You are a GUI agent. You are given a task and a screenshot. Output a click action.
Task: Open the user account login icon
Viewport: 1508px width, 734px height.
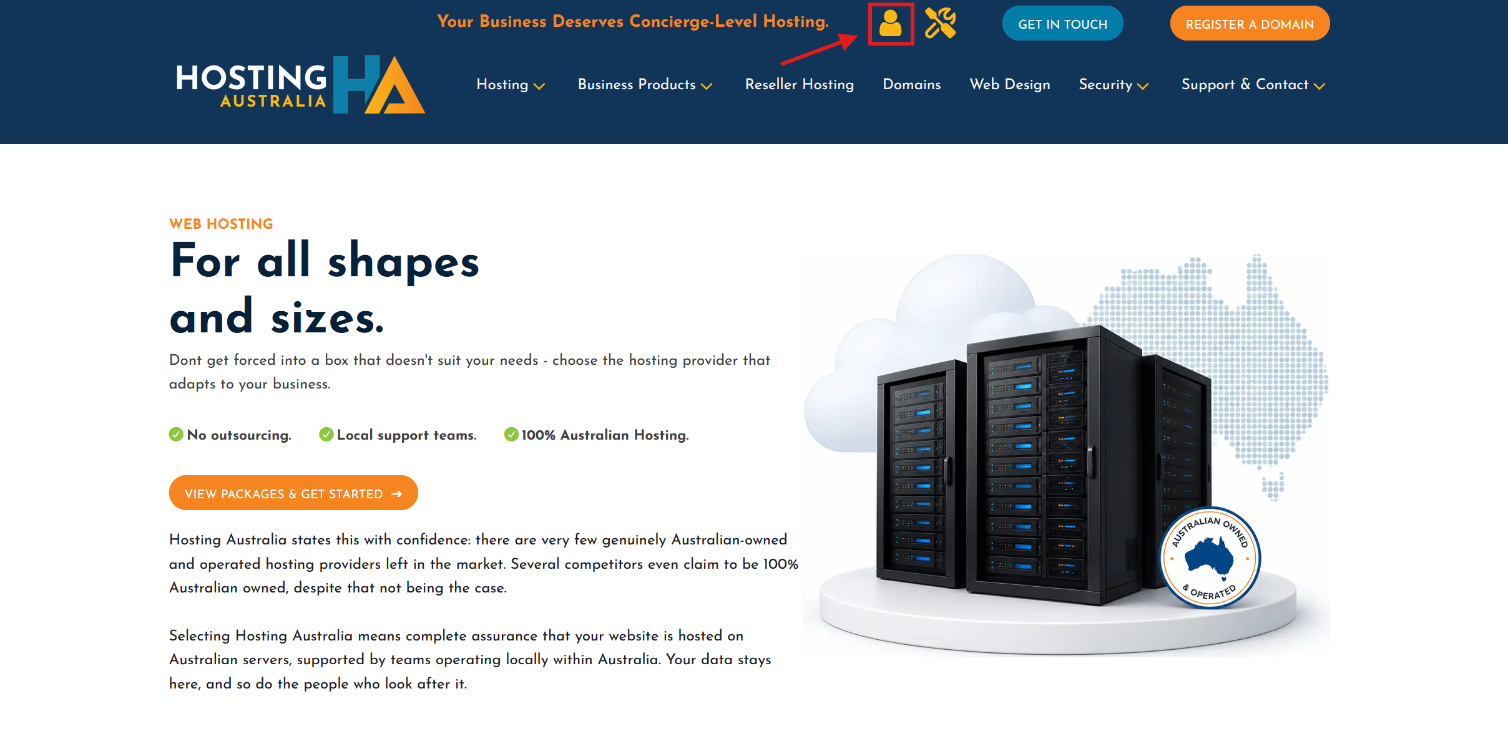pyautogui.click(x=891, y=24)
